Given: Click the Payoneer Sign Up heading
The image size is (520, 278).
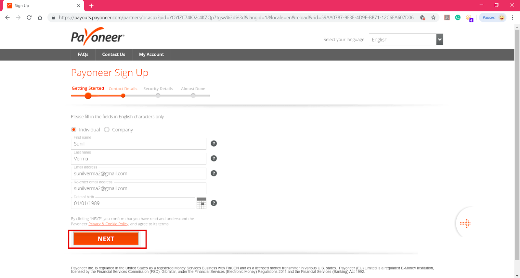Looking at the screenshot, I should click(x=110, y=73).
